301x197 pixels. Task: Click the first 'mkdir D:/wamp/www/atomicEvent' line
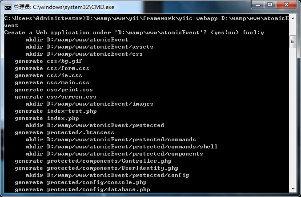click(x=77, y=40)
